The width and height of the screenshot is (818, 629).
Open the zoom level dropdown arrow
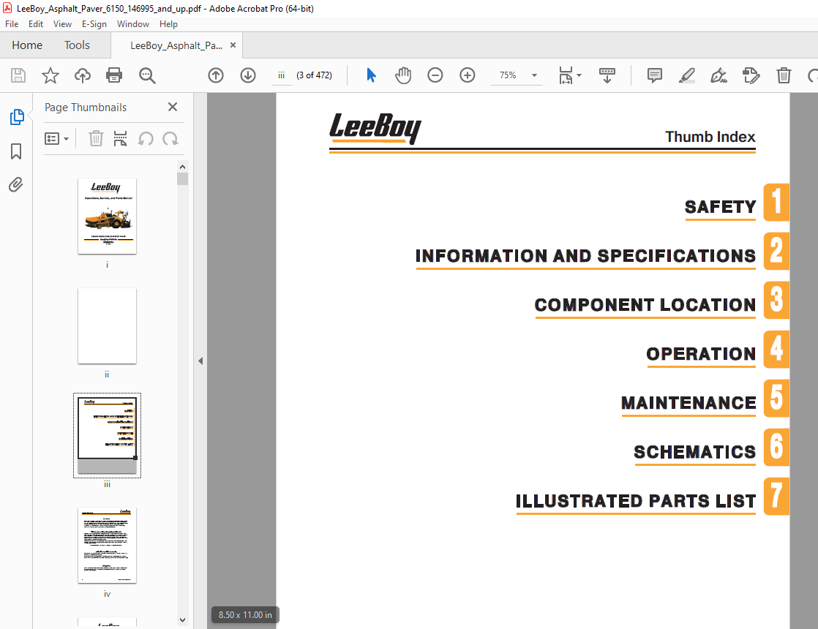[x=534, y=75]
